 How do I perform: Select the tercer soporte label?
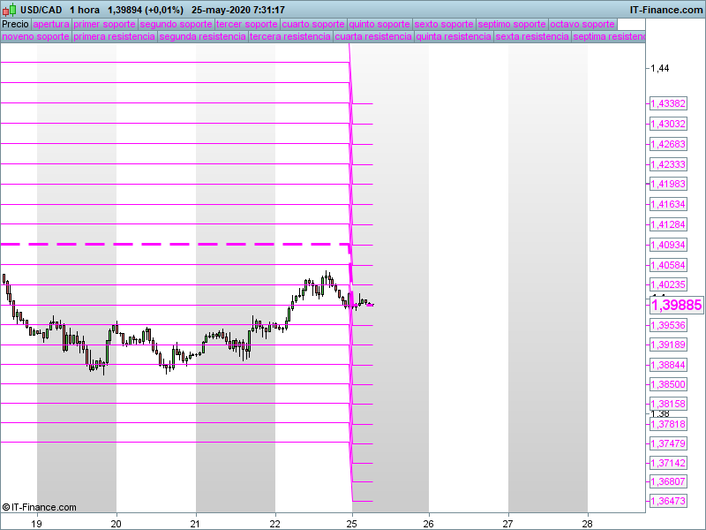tap(247, 25)
